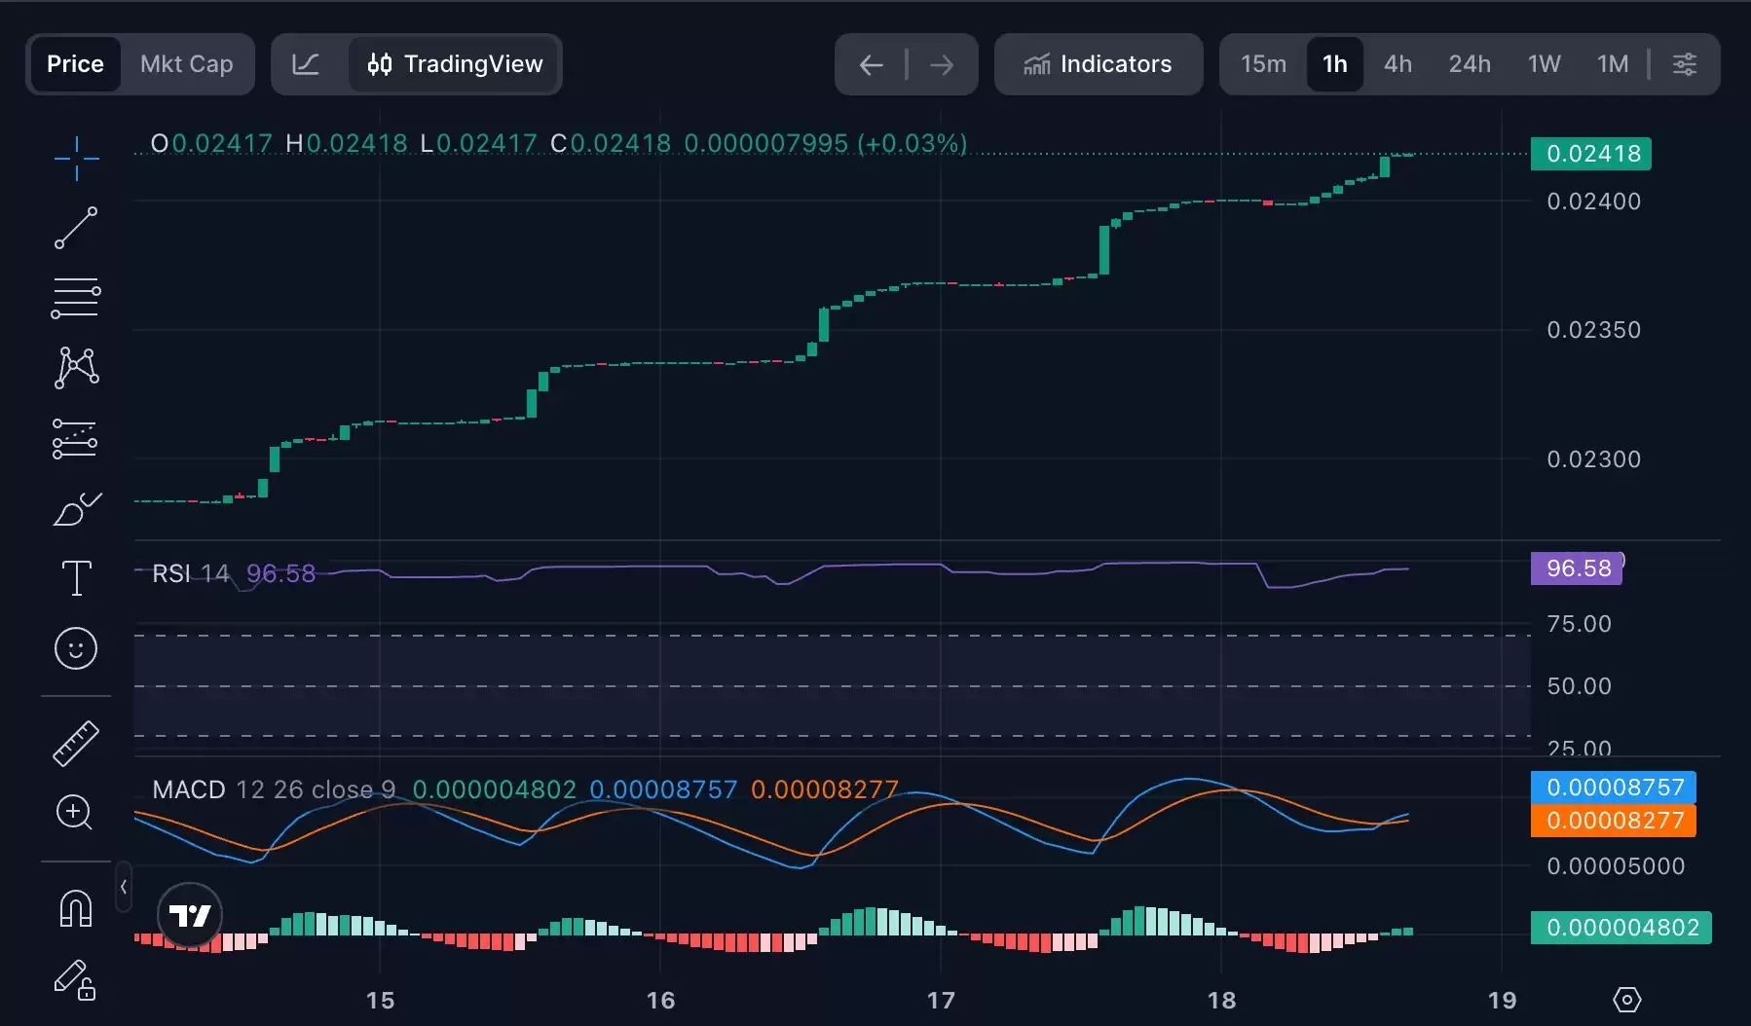Screen dimensions: 1751x1026
Task: Activate the Measure ruler tool
Action: coord(76,742)
